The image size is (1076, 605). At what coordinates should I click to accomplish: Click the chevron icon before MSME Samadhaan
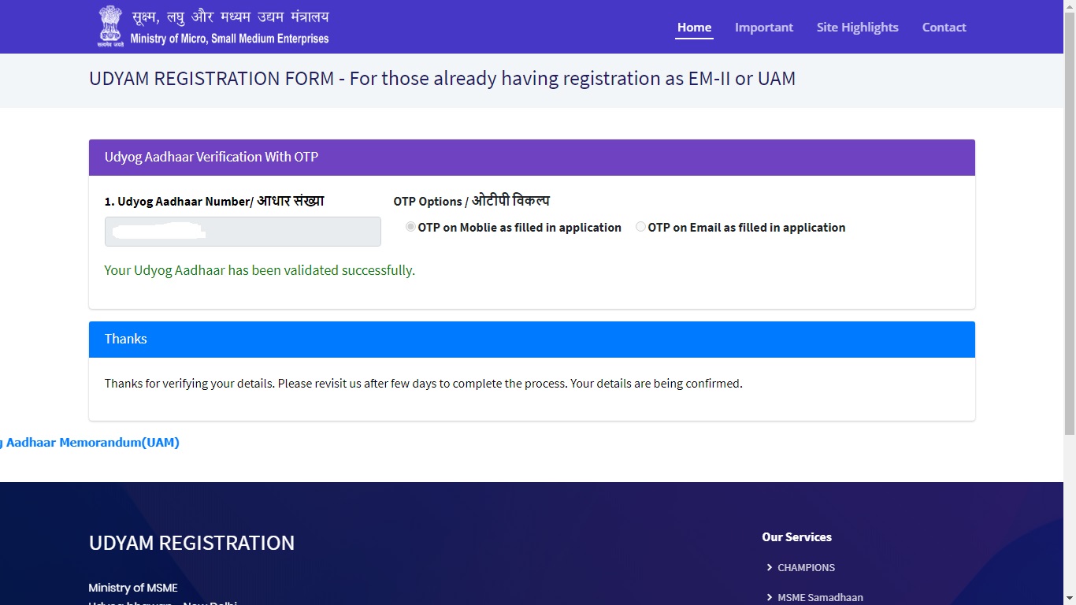[770, 597]
